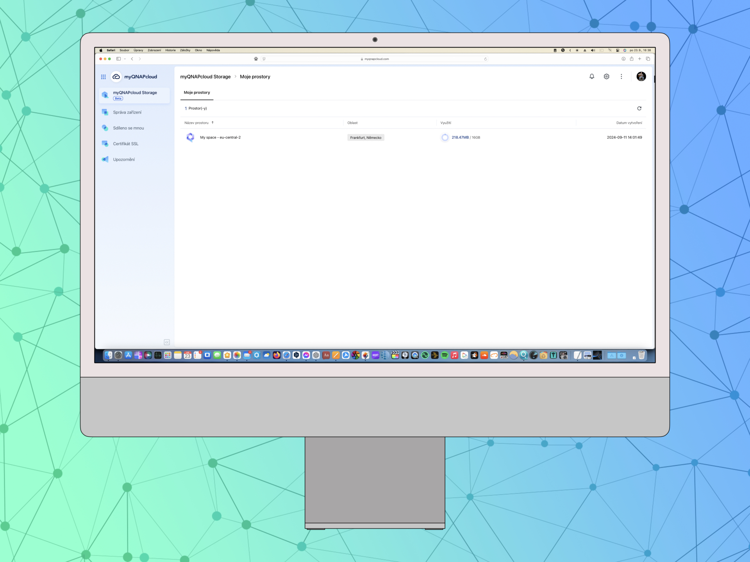Open Upozornění sidebar item

(124, 160)
